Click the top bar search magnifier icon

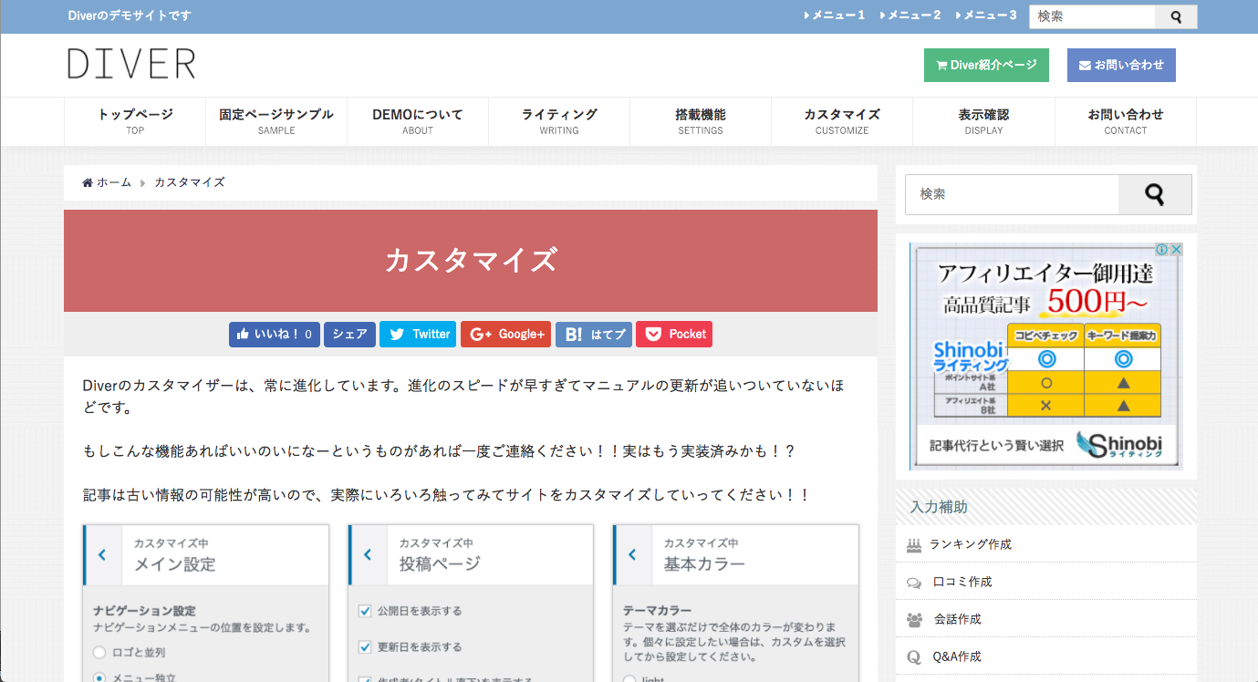point(1176,16)
